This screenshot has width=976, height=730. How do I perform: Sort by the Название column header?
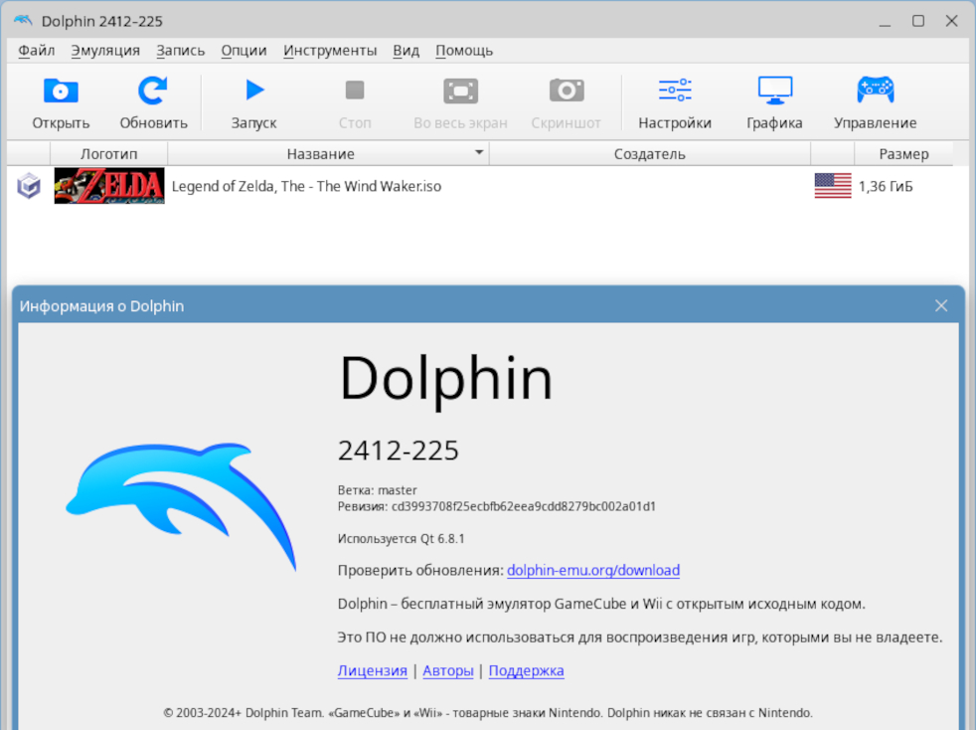pos(329,154)
